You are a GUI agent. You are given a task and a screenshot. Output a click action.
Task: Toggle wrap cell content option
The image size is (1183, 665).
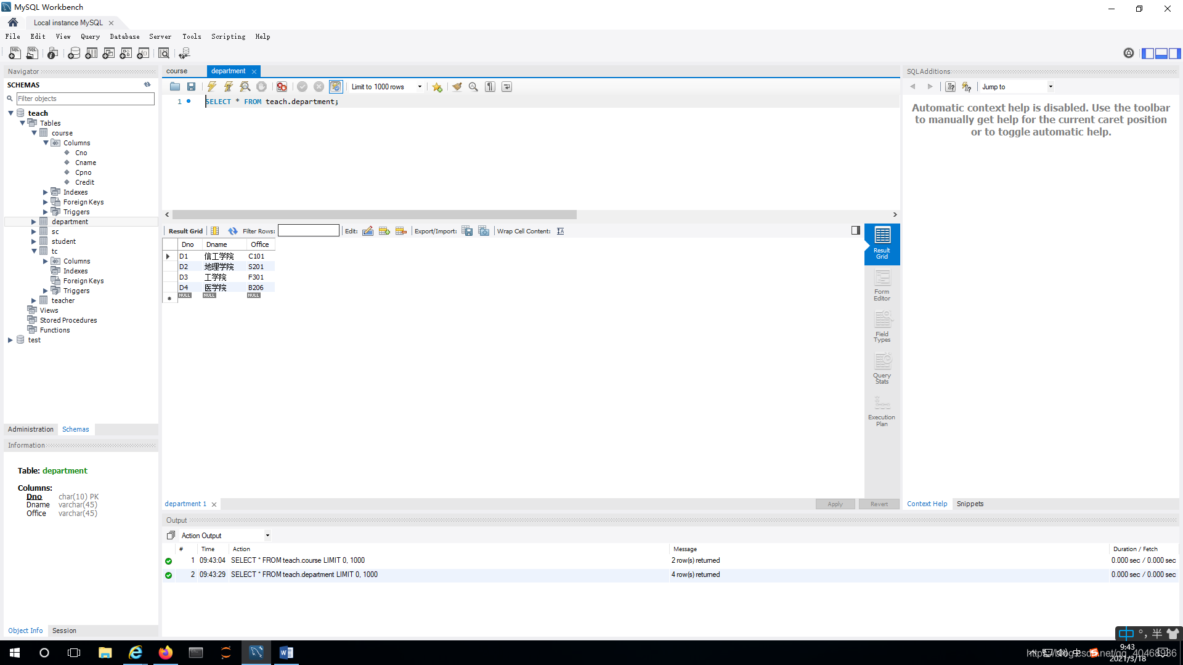560,231
